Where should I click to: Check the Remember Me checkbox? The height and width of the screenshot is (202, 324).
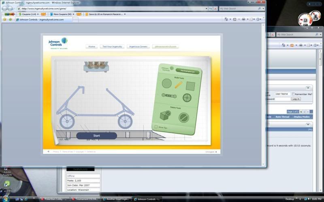pyautogui.click(x=294, y=94)
